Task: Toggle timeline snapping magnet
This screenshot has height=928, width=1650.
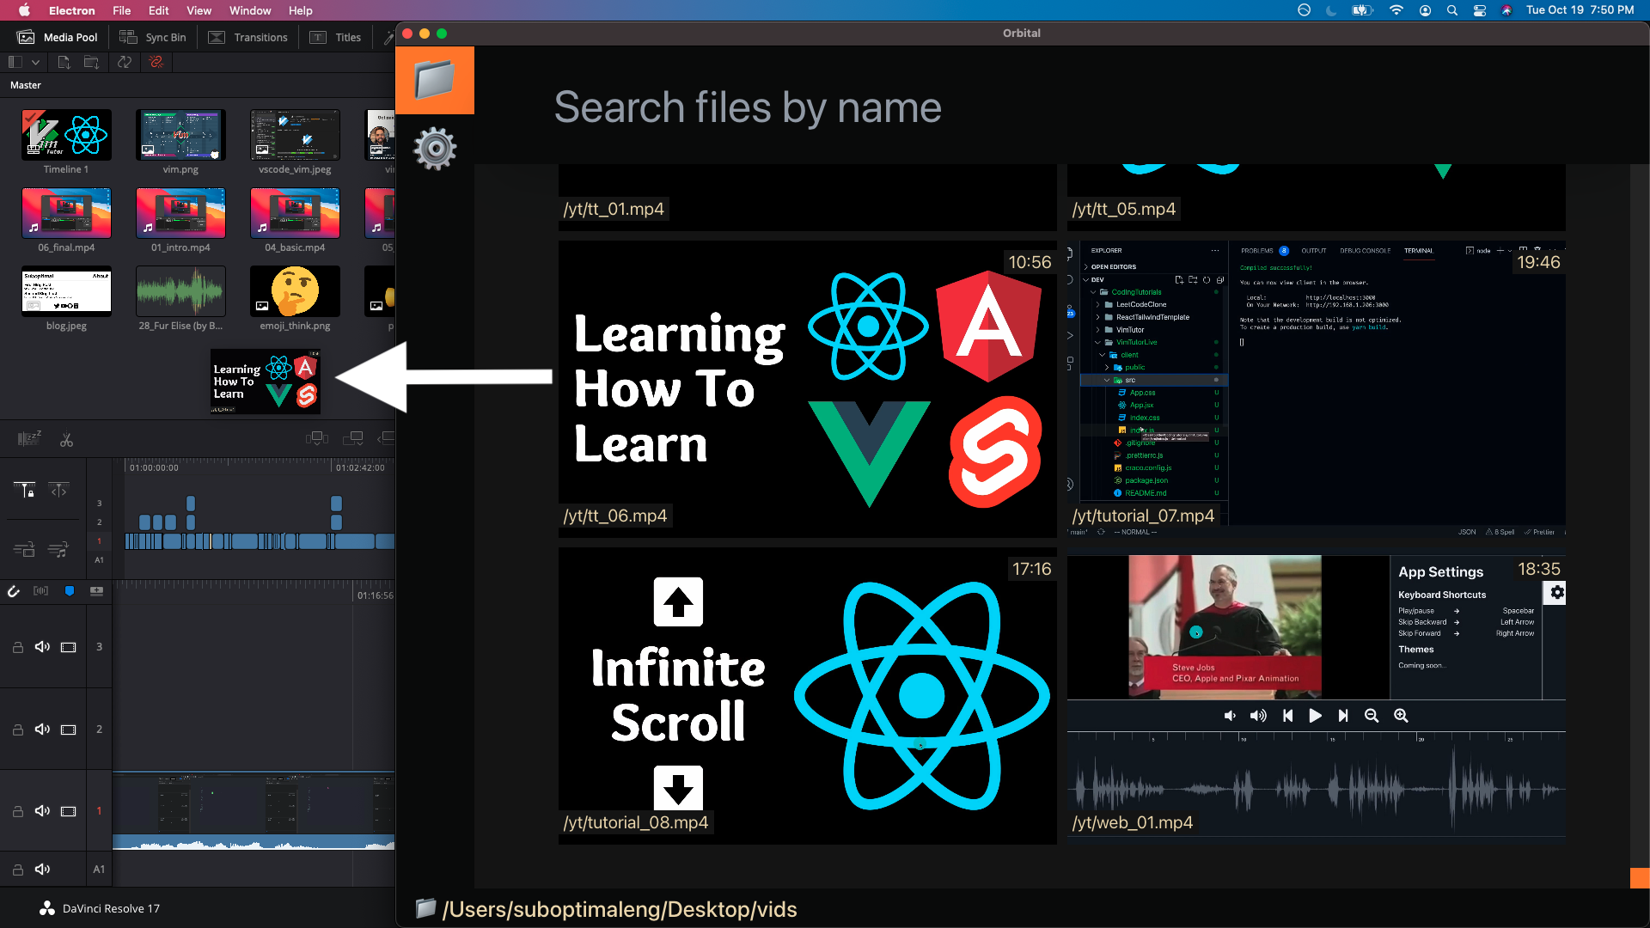Action: click(14, 591)
